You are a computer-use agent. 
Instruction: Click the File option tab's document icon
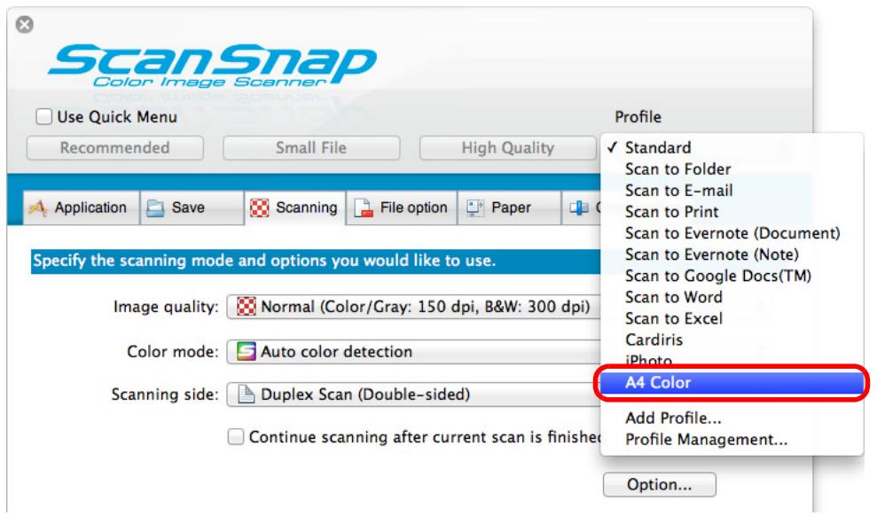click(x=364, y=208)
